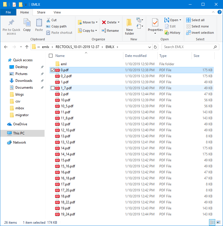Check the checkbox for 1_7.pdf
This screenshot has height=226, width=223.
tap(53, 88)
